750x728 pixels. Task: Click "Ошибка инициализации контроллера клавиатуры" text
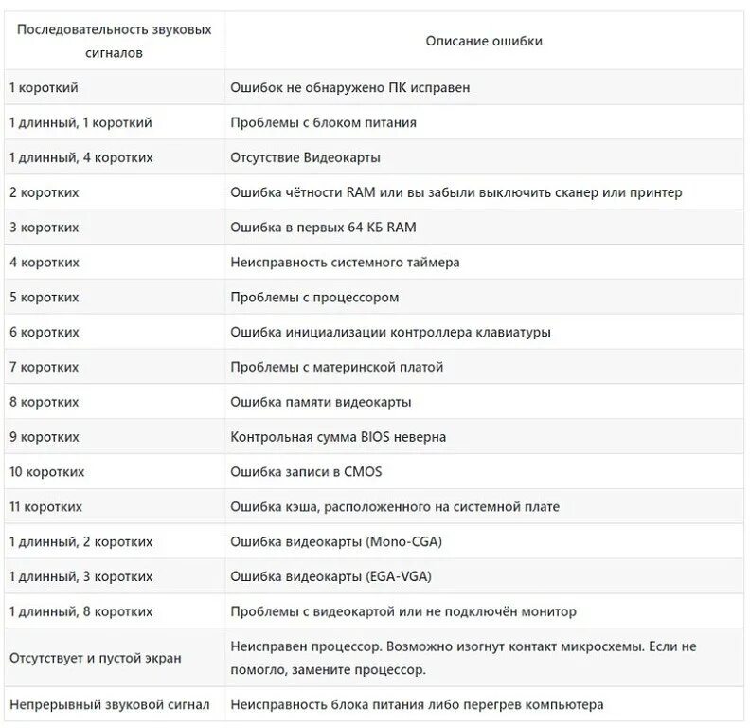390,333
